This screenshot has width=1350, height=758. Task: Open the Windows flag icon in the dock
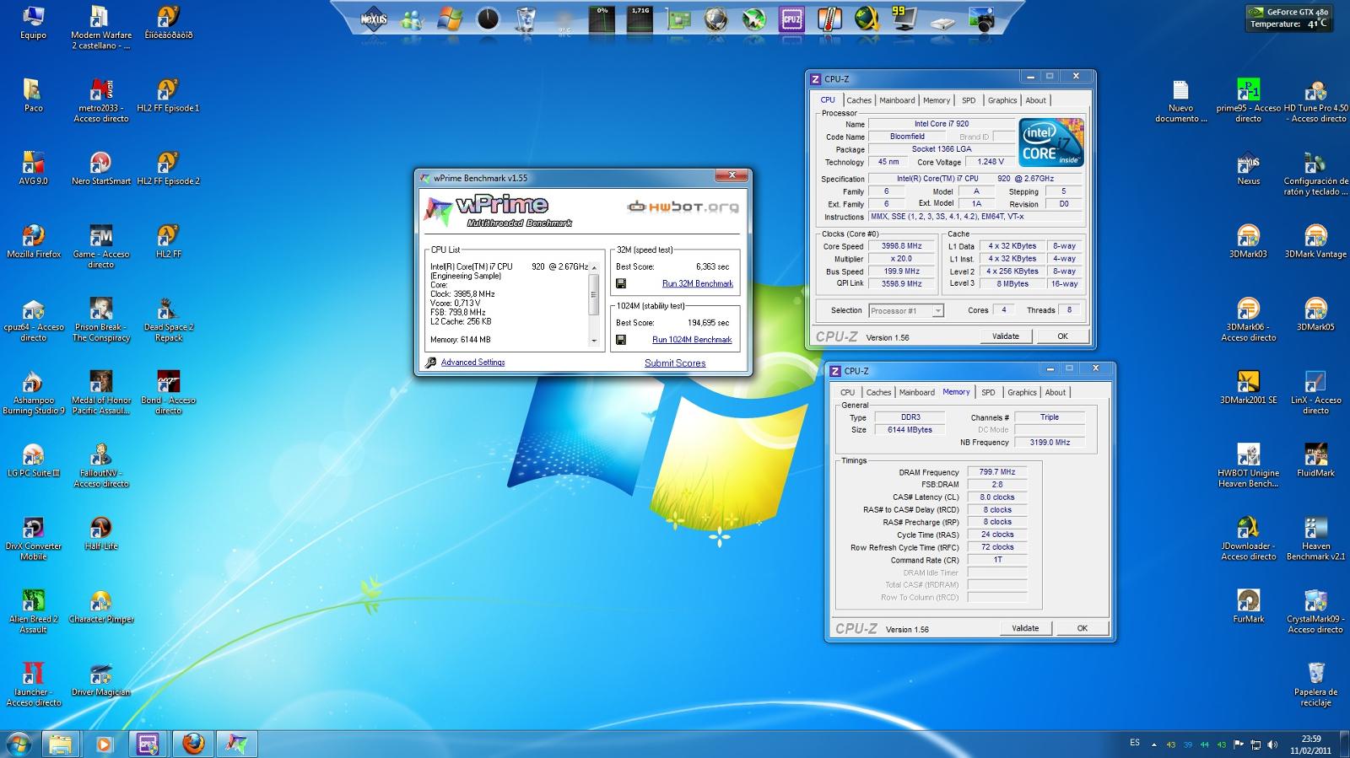coord(450,19)
